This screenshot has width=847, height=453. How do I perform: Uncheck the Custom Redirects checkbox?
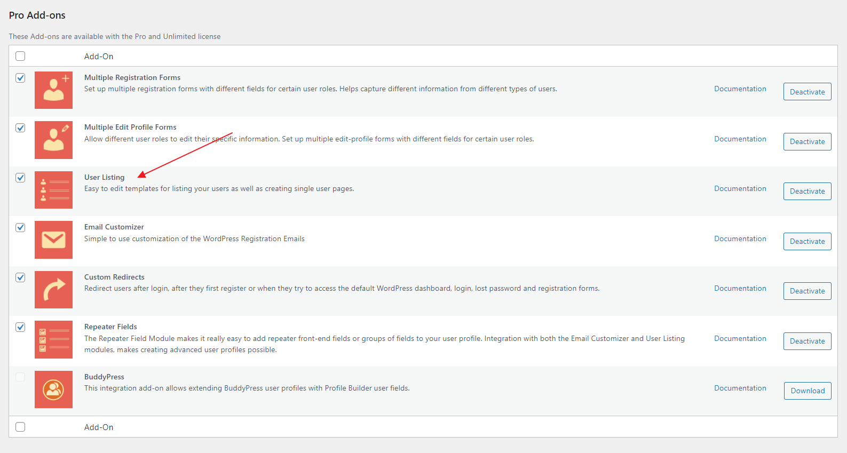[20, 277]
